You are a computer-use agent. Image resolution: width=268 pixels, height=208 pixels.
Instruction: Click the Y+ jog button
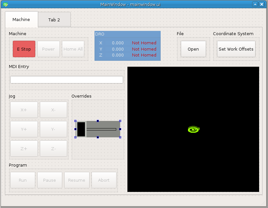(24, 129)
